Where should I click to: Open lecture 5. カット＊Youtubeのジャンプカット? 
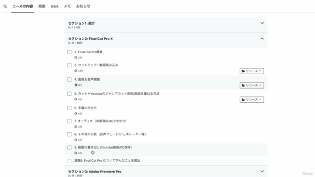tap(117, 93)
